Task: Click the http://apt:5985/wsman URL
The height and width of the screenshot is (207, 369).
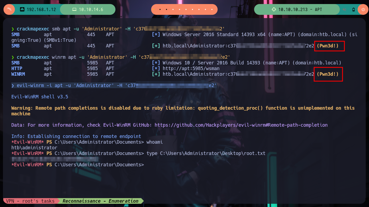Action: click(x=191, y=68)
